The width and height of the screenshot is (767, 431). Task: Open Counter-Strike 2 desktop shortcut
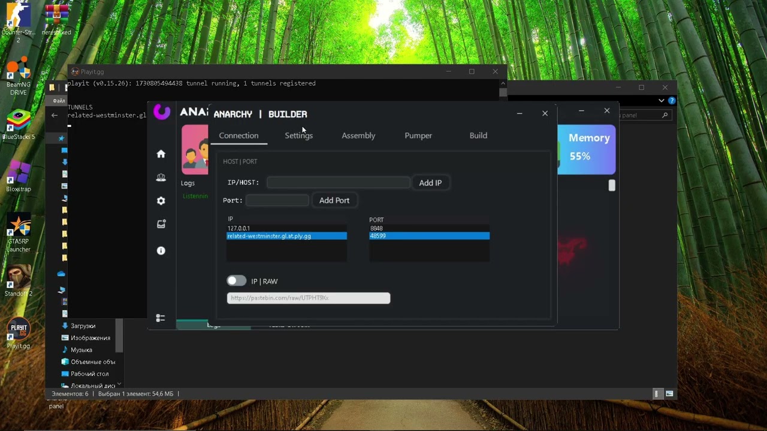(18, 23)
